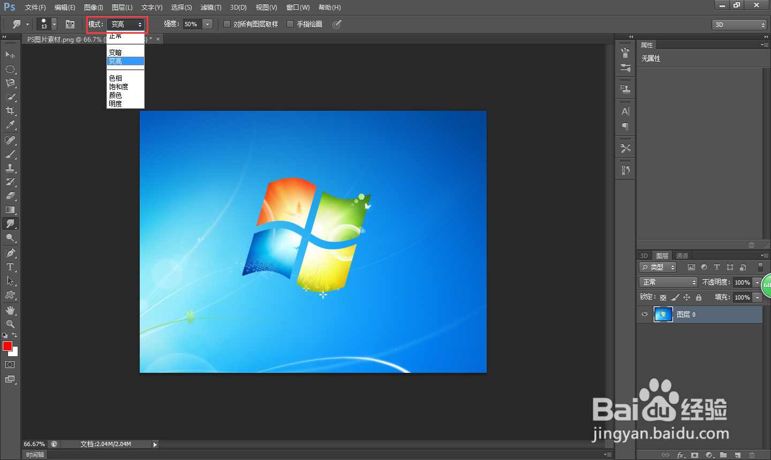Screen dimensions: 771x460
Task: Select the Move tool
Action: [x=10, y=55]
